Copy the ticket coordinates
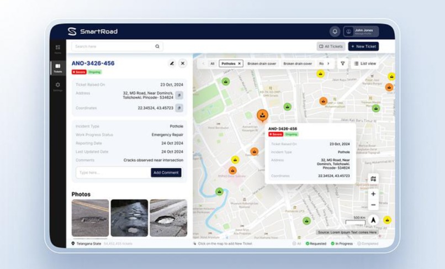The width and height of the screenshot is (445, 269). 179,108
